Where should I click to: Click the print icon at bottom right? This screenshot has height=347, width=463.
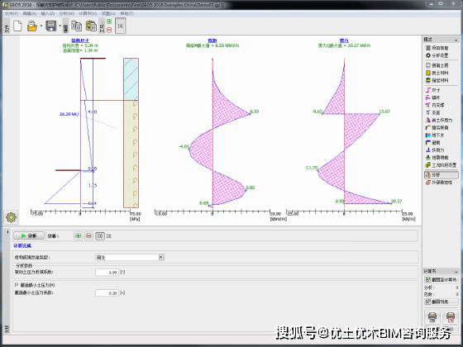[x=432, y=317]
